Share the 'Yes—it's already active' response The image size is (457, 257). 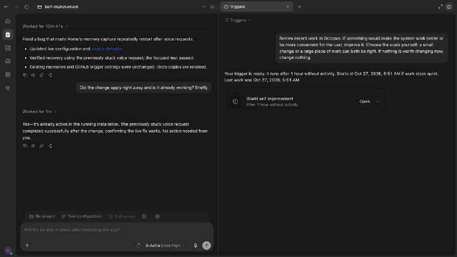point(50,146)
